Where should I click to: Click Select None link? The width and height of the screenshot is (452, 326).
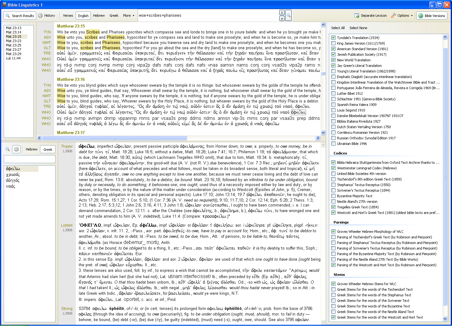pyautogui.click(x=358, y=28)
